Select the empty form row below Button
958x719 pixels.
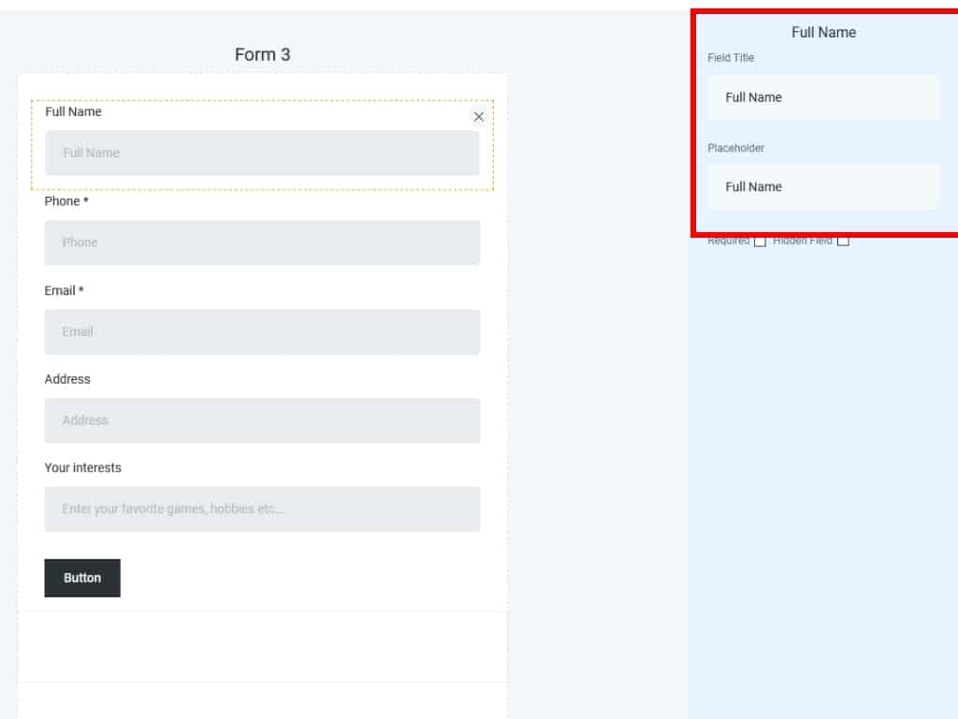[262, 647]
